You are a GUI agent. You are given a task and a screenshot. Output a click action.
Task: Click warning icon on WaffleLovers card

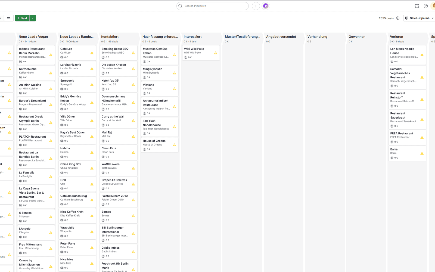[133, 168]
